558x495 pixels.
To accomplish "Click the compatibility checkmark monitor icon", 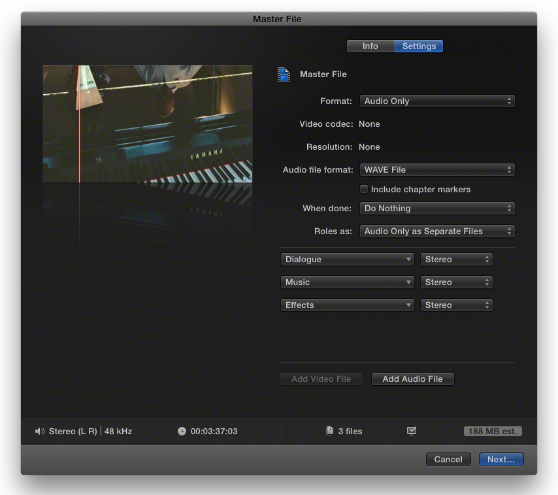I will (x=412, y=431).
